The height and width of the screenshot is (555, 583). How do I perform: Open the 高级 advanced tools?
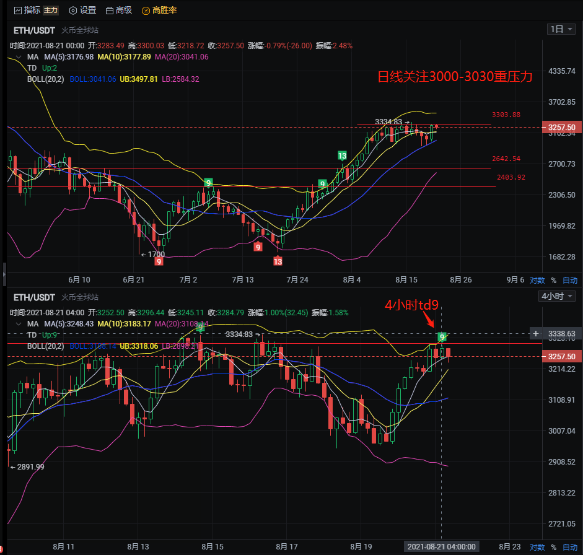pos(118,11)
